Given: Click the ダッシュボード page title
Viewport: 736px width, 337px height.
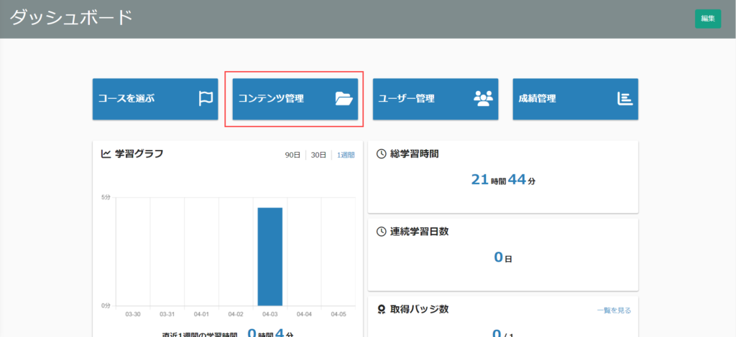Looking at the screenshot, I should point(71,18).
